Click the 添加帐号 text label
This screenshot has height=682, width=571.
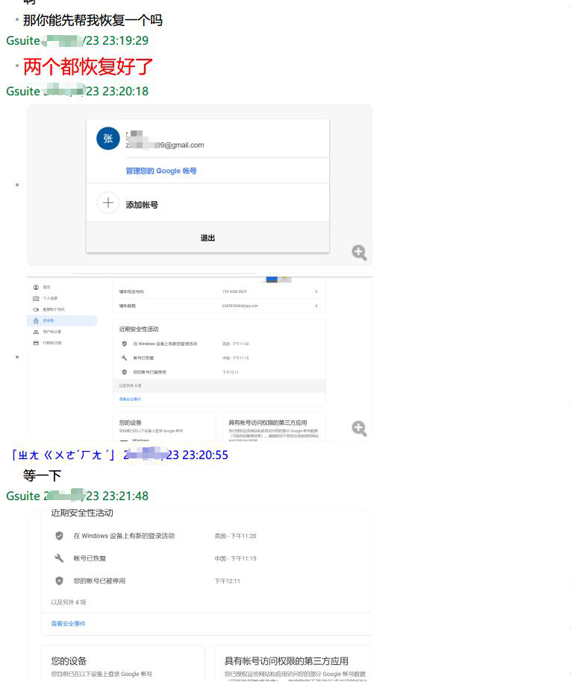pyautogui.click(x=142, y=205)
